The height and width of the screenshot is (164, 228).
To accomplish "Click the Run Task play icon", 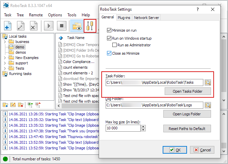I will 49,26.
